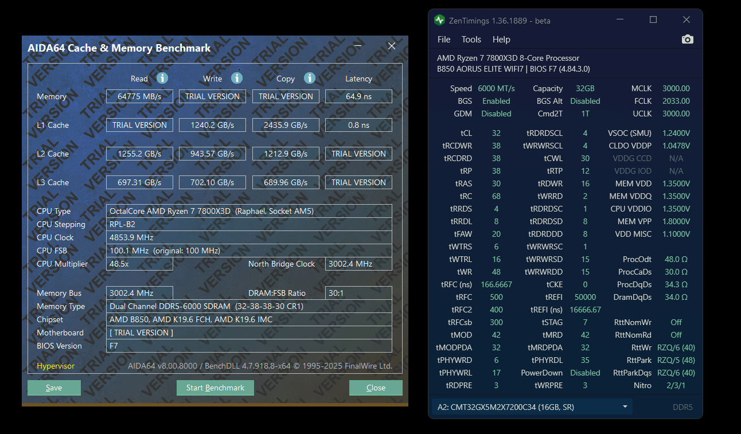Minimize the AIDA64 benchmark window
Screen dimensions: 741x434
coord(358,46)
